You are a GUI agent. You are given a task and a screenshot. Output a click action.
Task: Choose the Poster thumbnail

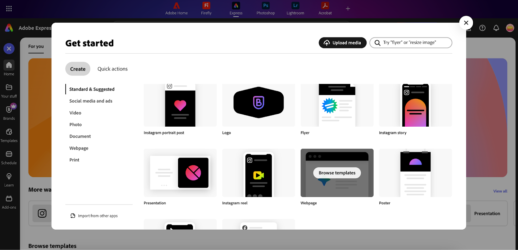(415, 173)
